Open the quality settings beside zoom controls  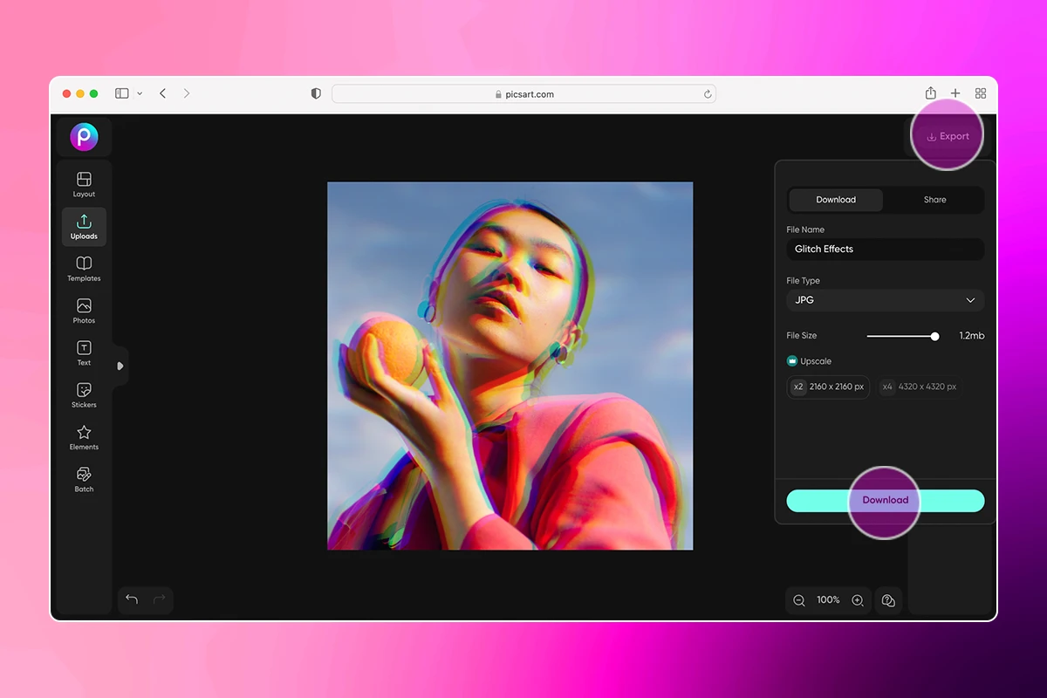pos(888,600)
